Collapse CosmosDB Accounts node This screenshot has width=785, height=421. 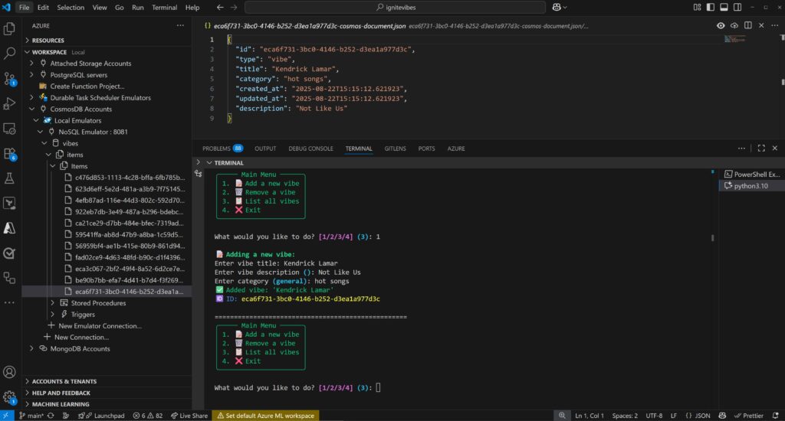tap(31, 109)
